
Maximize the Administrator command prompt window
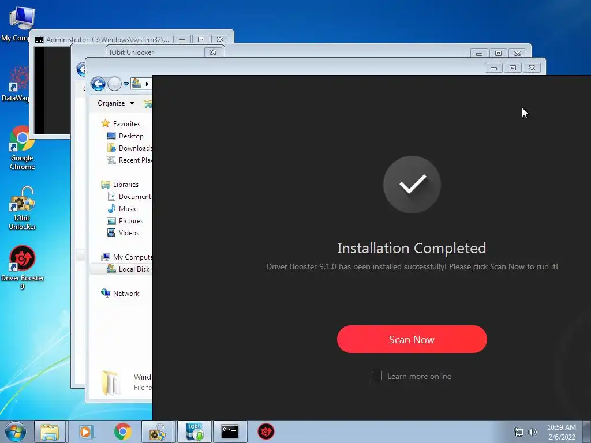pyautogui.click(x=201, y=40)
